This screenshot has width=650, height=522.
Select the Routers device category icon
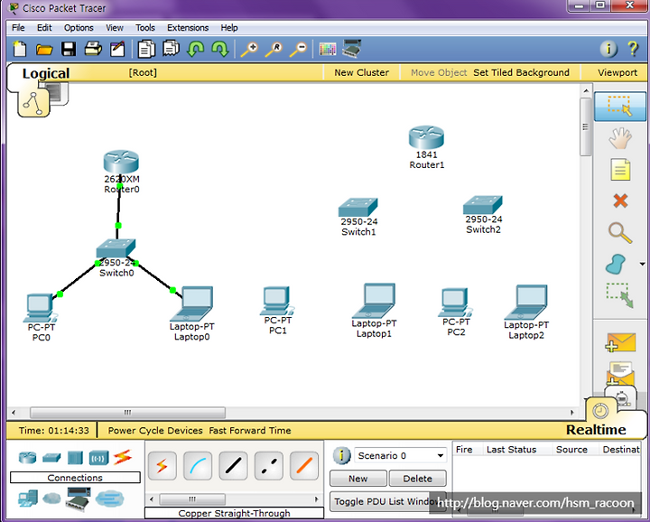[x=27, y=458]
